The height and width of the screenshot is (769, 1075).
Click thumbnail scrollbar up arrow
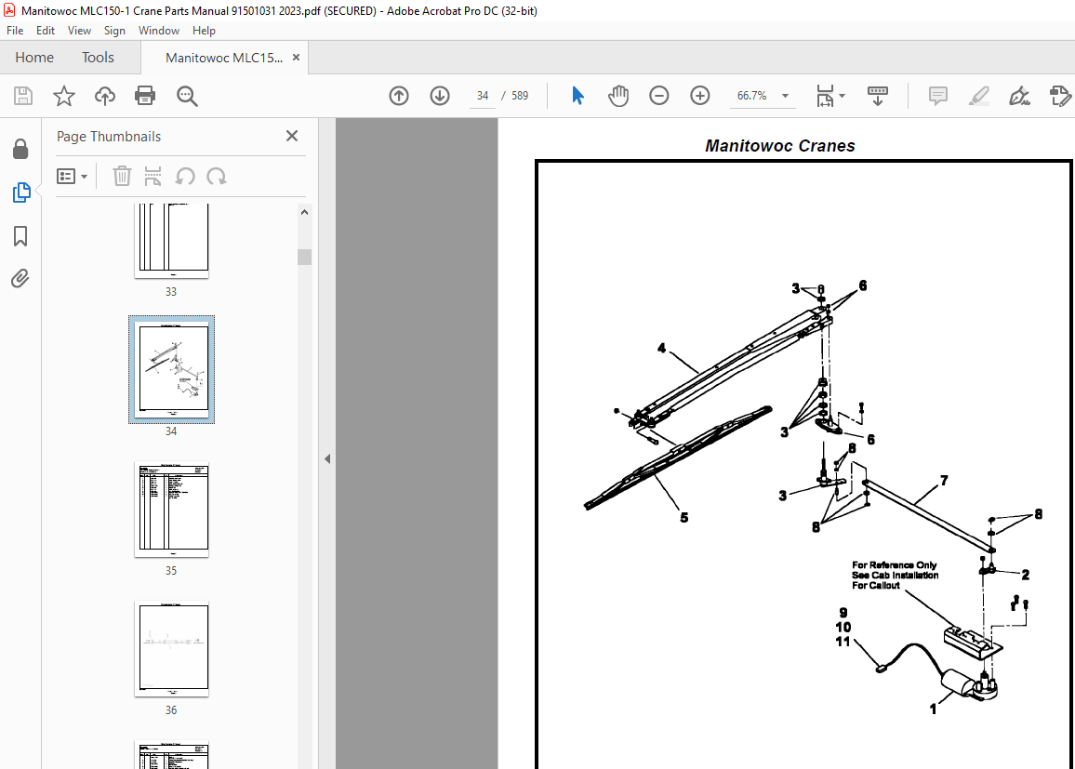pos(304,212)
